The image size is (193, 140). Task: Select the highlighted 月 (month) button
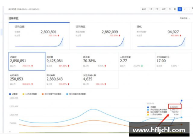(x=180, y=9)
